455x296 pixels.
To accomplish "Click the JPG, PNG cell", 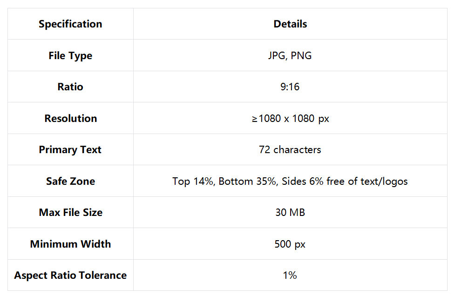I will pyautogui.click(x=290, y=56).
